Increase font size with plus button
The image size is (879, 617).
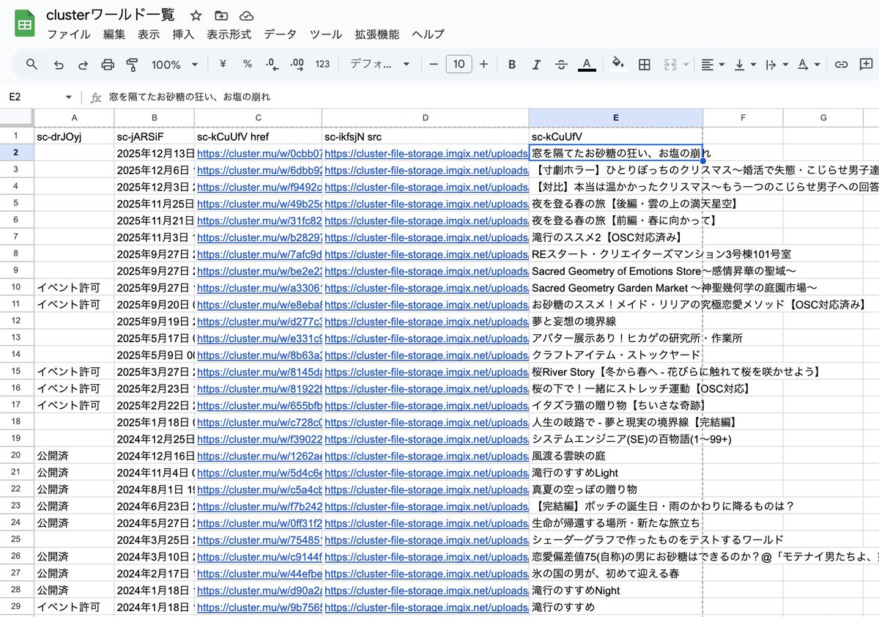(483, 64)
